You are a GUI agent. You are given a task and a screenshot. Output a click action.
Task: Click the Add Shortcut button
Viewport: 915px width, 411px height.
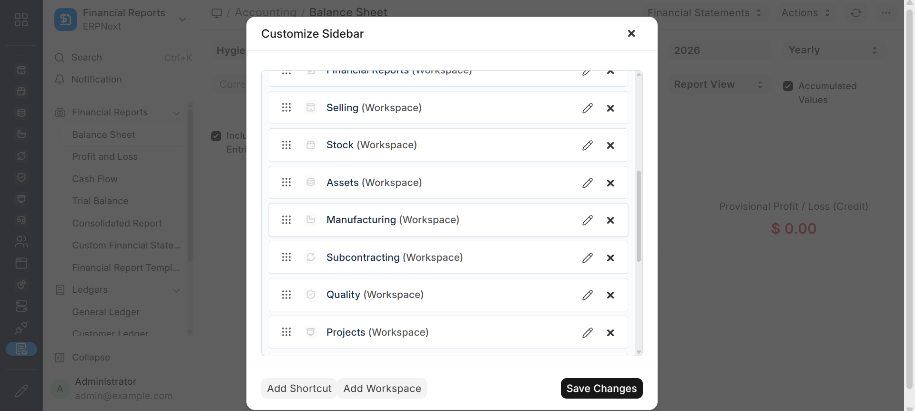[x=299, y=389]
